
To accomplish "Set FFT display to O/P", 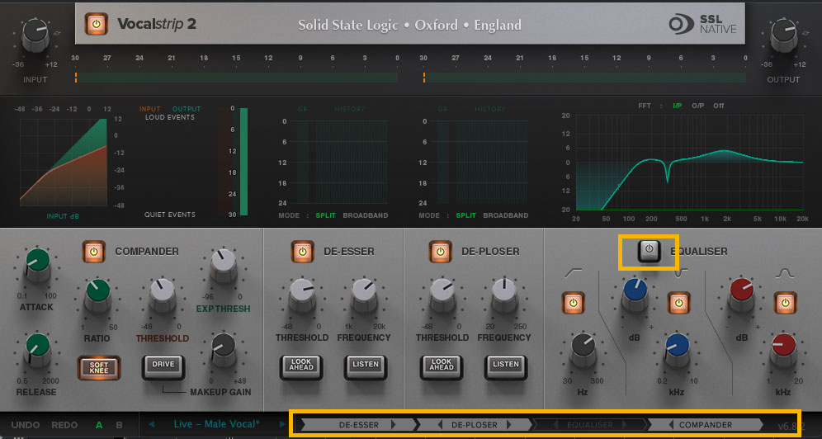I will click(697, 106).
